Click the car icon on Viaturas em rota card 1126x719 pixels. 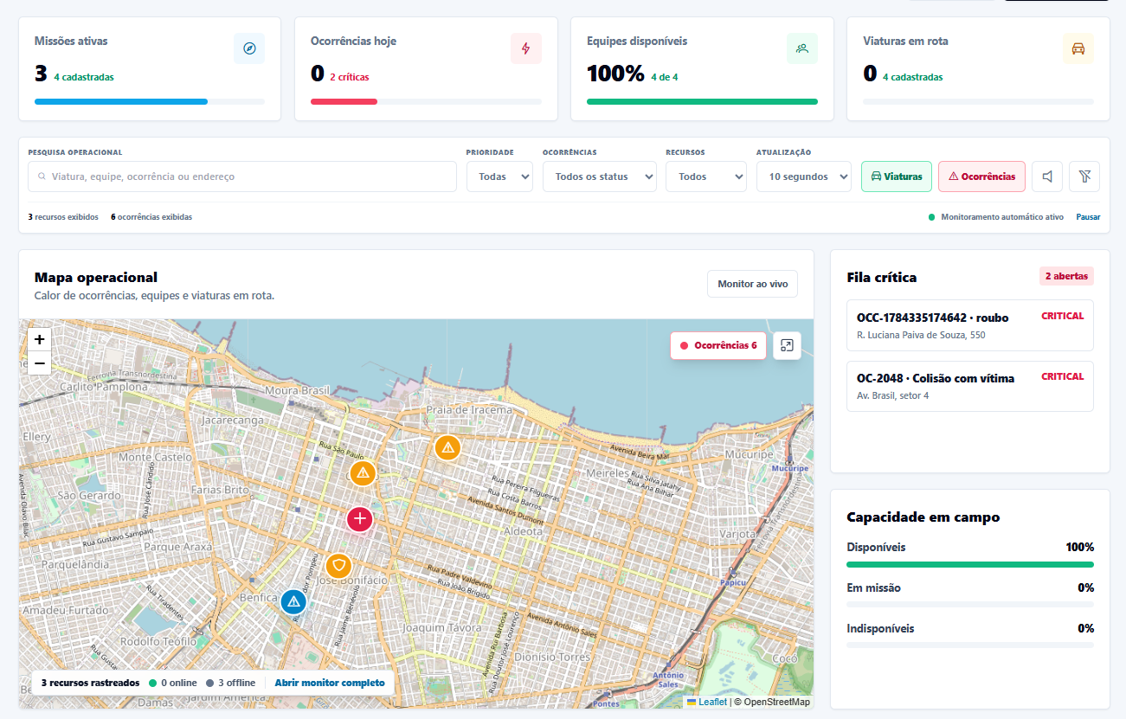coord(1078,48)
